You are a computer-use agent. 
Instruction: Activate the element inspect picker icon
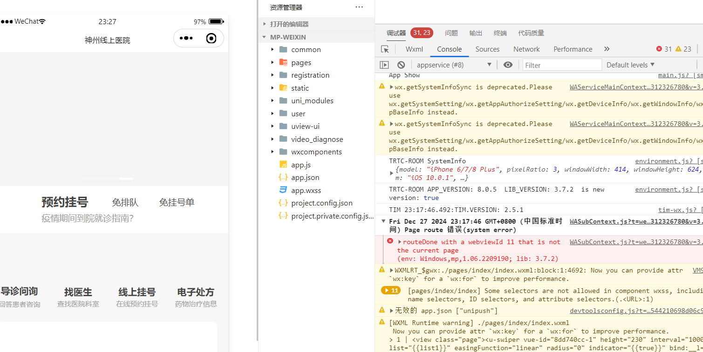click(385, 49)
